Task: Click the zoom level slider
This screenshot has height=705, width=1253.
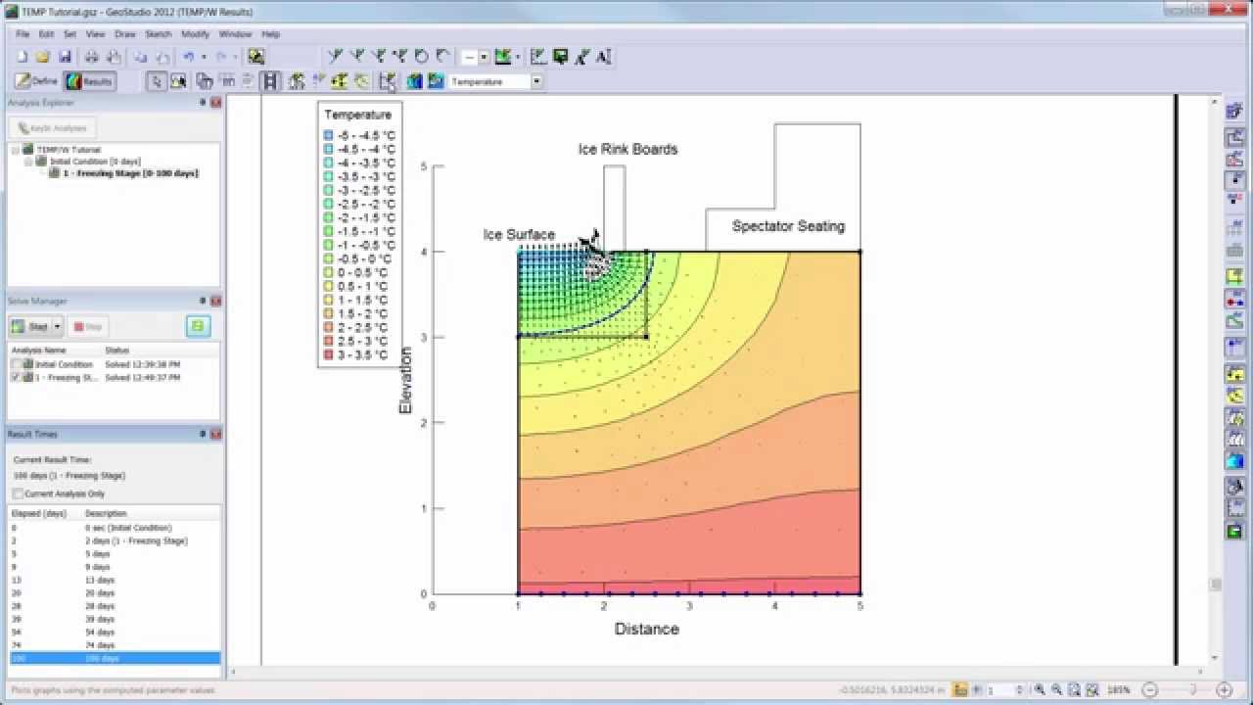Action: click(x=1191, y=690)
